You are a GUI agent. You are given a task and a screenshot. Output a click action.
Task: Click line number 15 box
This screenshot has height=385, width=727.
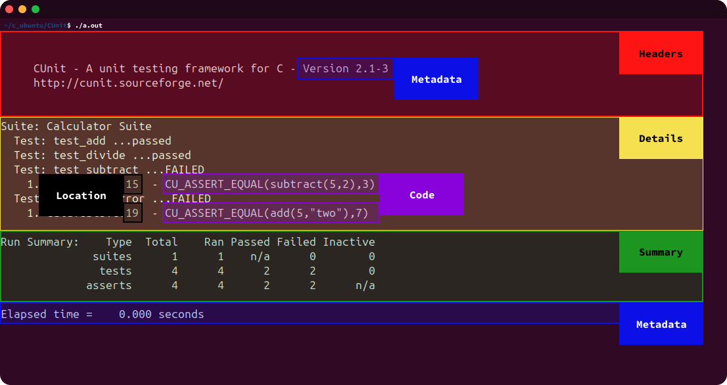(133, 185)
